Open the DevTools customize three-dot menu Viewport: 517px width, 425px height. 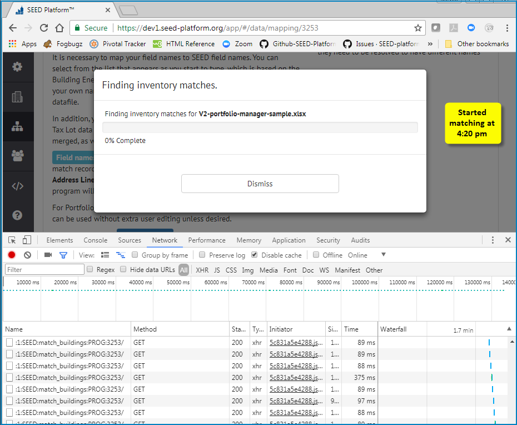click(493, 240)
